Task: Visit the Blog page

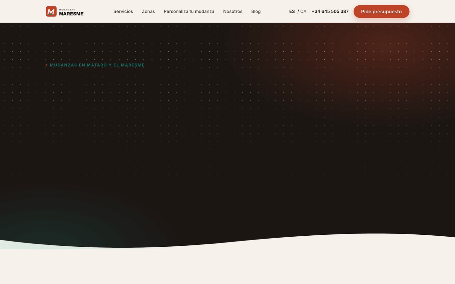Action: 256,11
